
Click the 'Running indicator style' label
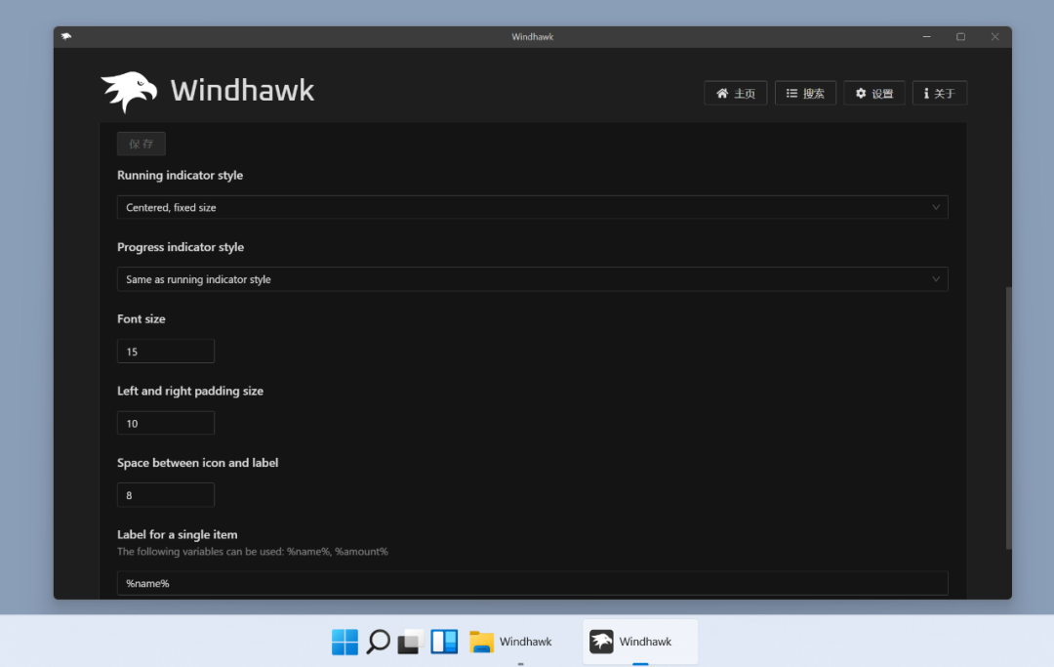click(181, 175)
